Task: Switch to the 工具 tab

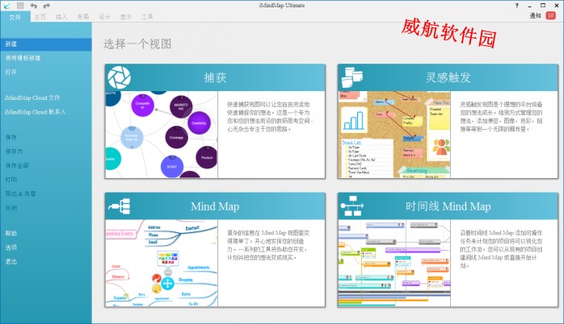Action: pos(148,17)
